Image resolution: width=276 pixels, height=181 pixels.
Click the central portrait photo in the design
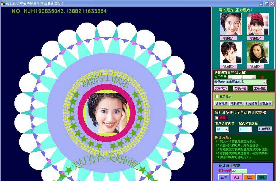pos(107,113)
